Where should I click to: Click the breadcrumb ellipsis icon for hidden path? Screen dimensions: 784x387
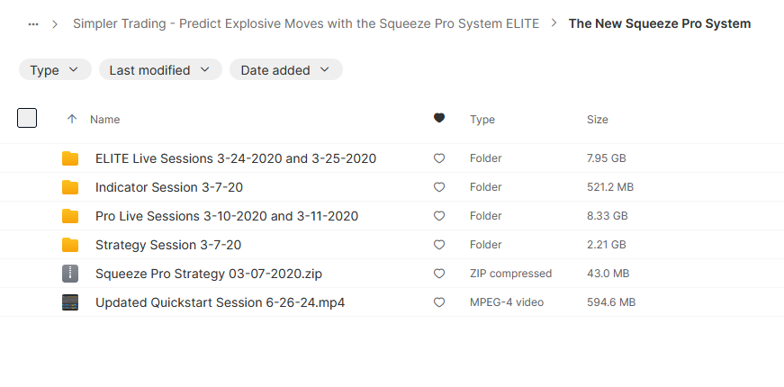[33, 24]
